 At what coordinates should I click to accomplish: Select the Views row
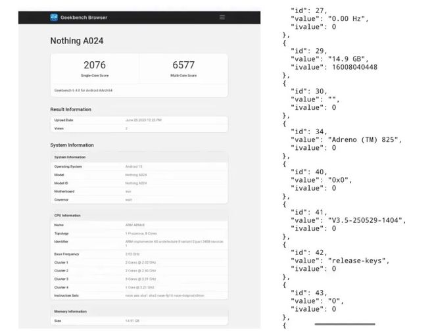pos(139,128)
